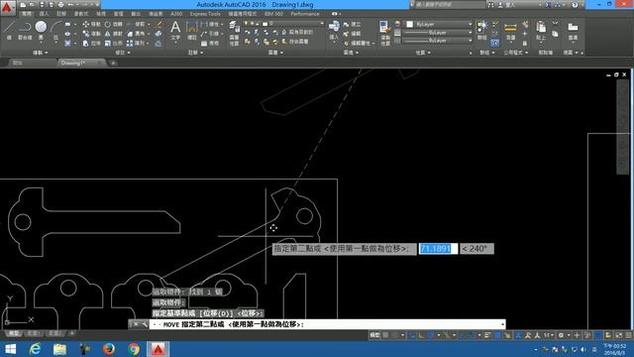This screenshot has height=357, width=634.
Task: Open the Express Tools ribbon tab
Action: pyautogui.click(x=205, y=14)
